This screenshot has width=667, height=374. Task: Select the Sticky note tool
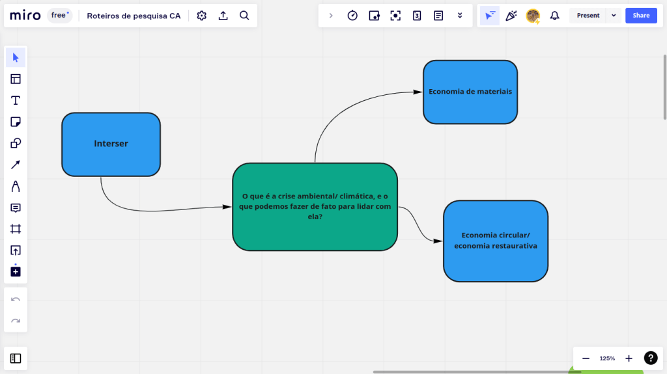(16, 122)
